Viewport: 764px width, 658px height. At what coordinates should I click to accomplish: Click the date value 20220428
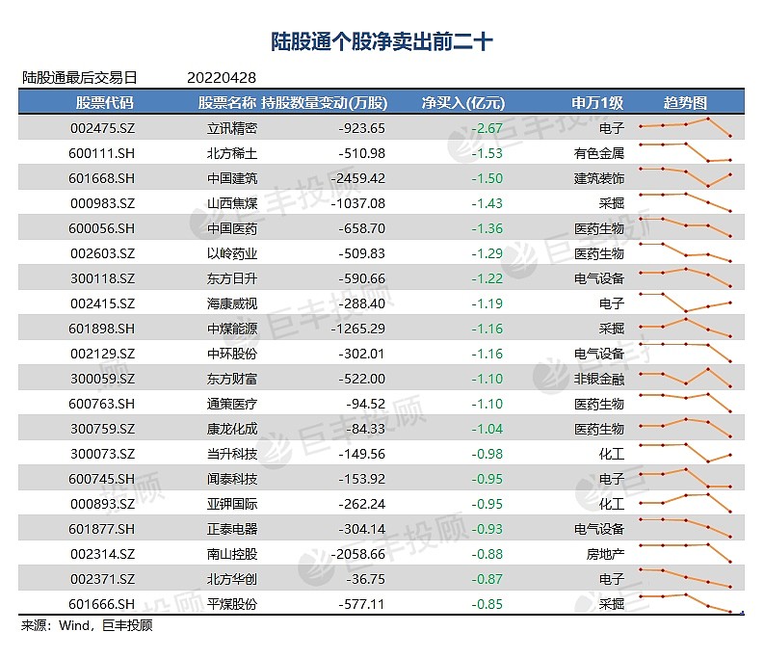click(x=222, y=78)
